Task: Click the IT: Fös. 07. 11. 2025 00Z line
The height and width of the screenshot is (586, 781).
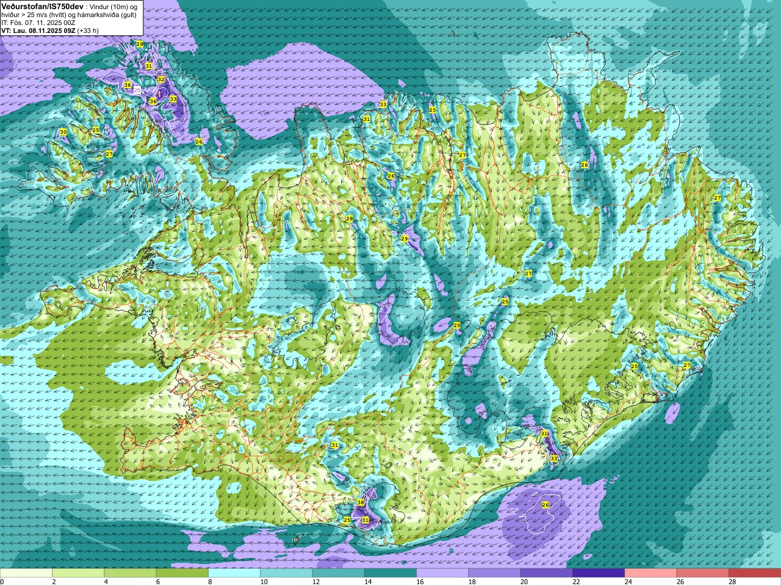Action: click(x=38, y=23)
